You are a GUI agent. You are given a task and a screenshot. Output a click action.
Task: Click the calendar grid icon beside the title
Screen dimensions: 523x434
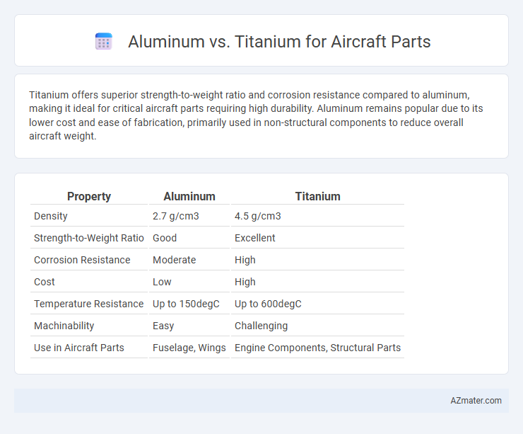(x=103, y=42)
